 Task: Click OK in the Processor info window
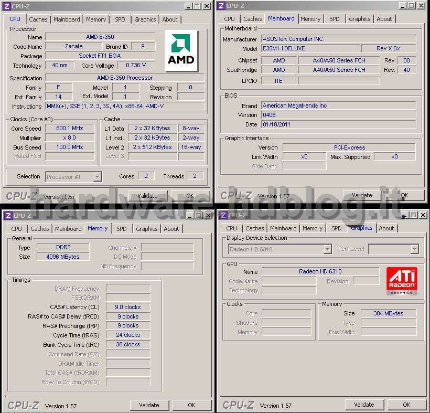coord(190,196)
